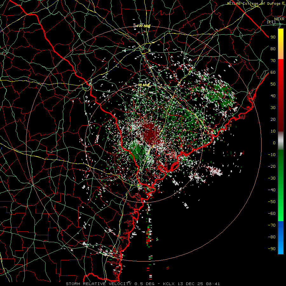Click the -30 scale value
This screenshot has width=286, height=286.
point(272,178)
